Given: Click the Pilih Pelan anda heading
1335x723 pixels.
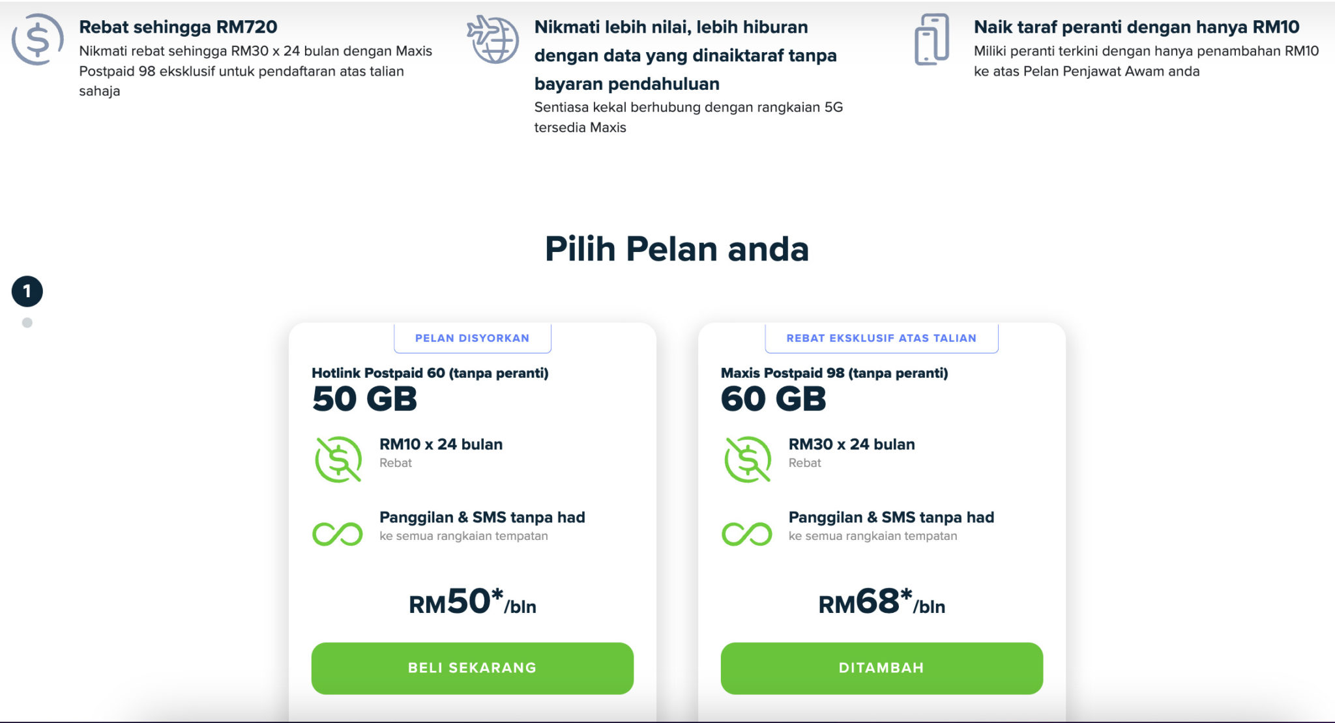Looking at the screenshot, I should 677,249.
